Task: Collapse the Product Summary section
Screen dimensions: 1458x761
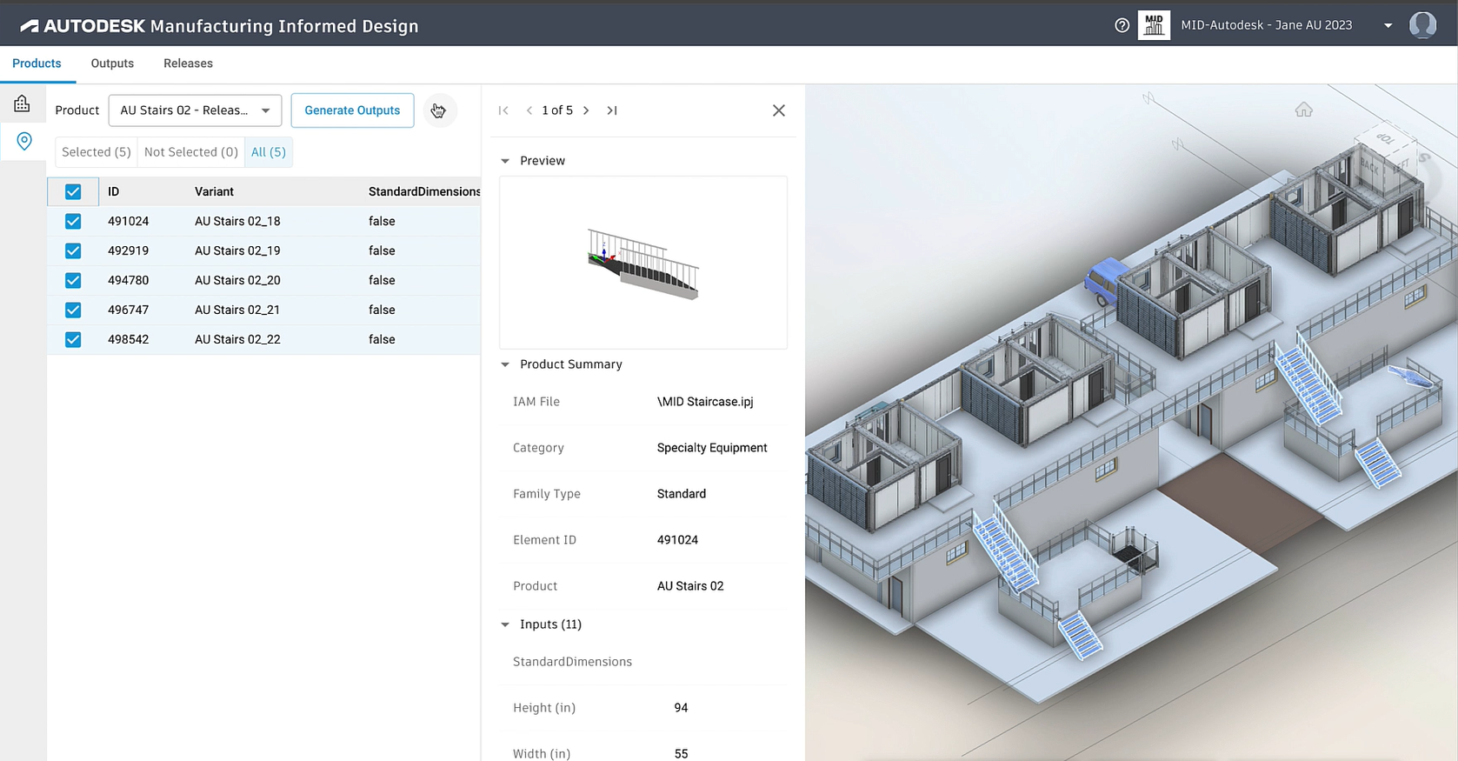Action: 505,364
